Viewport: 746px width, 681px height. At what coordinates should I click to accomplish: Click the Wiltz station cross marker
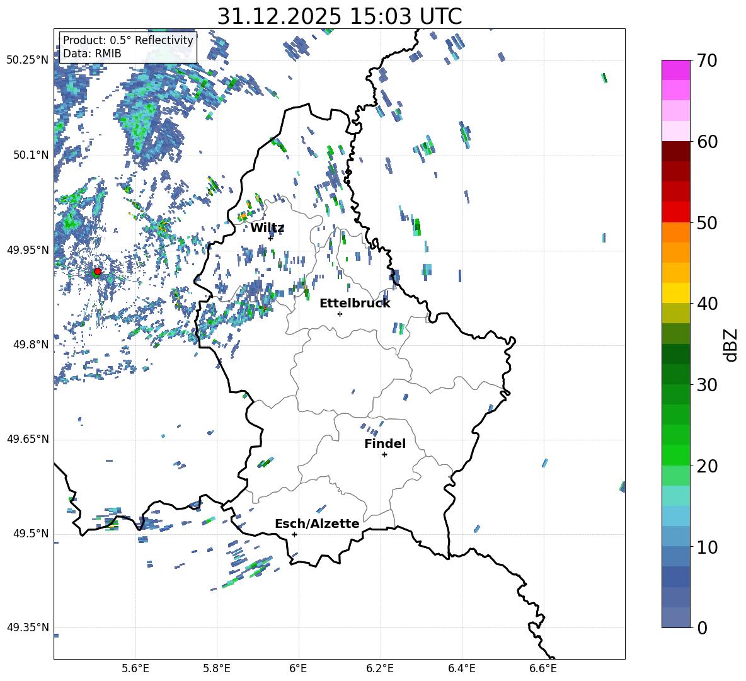click(x=271, y=237)
